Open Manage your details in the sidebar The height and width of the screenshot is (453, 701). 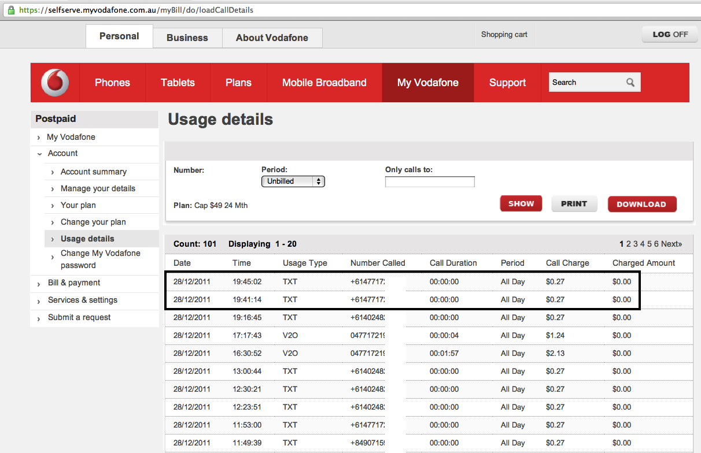point(98,189)
